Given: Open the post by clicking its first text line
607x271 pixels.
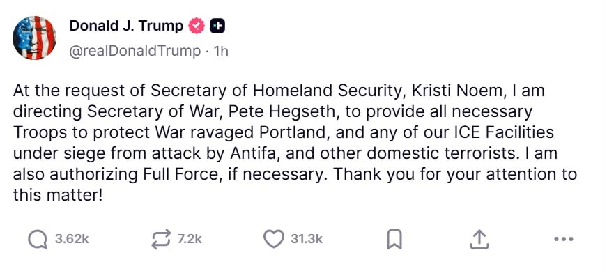Looking at the screenshot, I should point(279,91).
